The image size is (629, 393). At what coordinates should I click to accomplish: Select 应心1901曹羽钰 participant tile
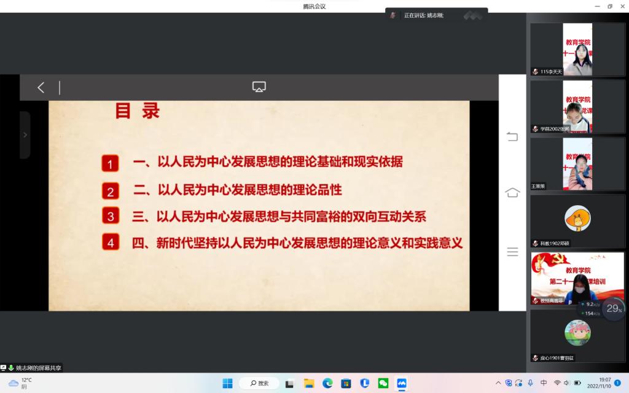point(577,335)
